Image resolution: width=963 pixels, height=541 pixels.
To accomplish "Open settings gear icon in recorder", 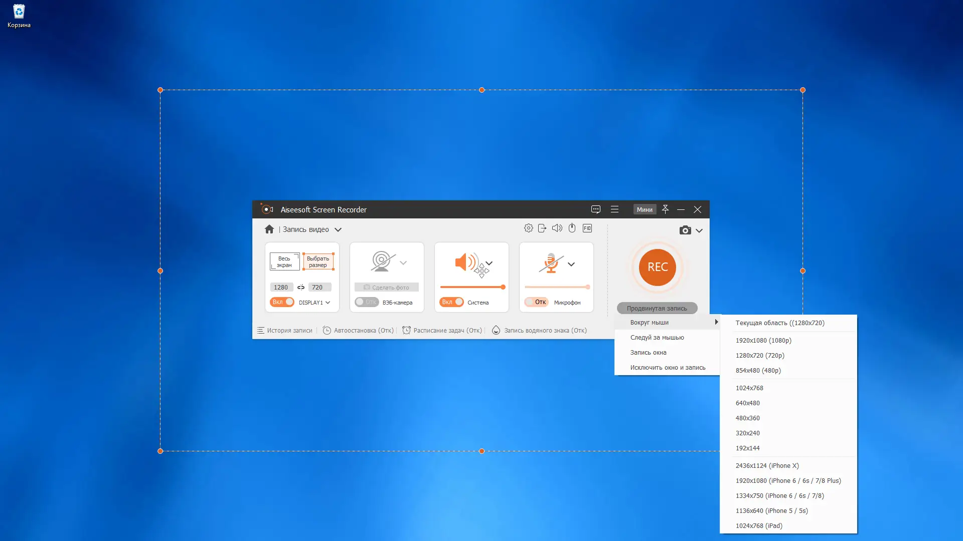I will (528, 228).
